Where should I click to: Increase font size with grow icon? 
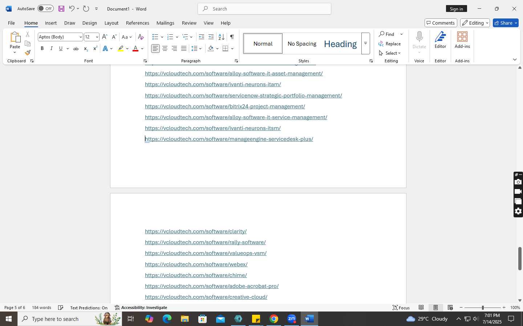[x=105, y=37]
